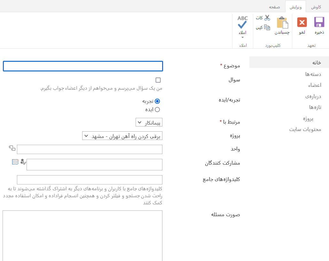Open the tag picker icon beside واحد field
Image resolution: width=329 pixels, height=261 pixels.
tap(12, 148)
